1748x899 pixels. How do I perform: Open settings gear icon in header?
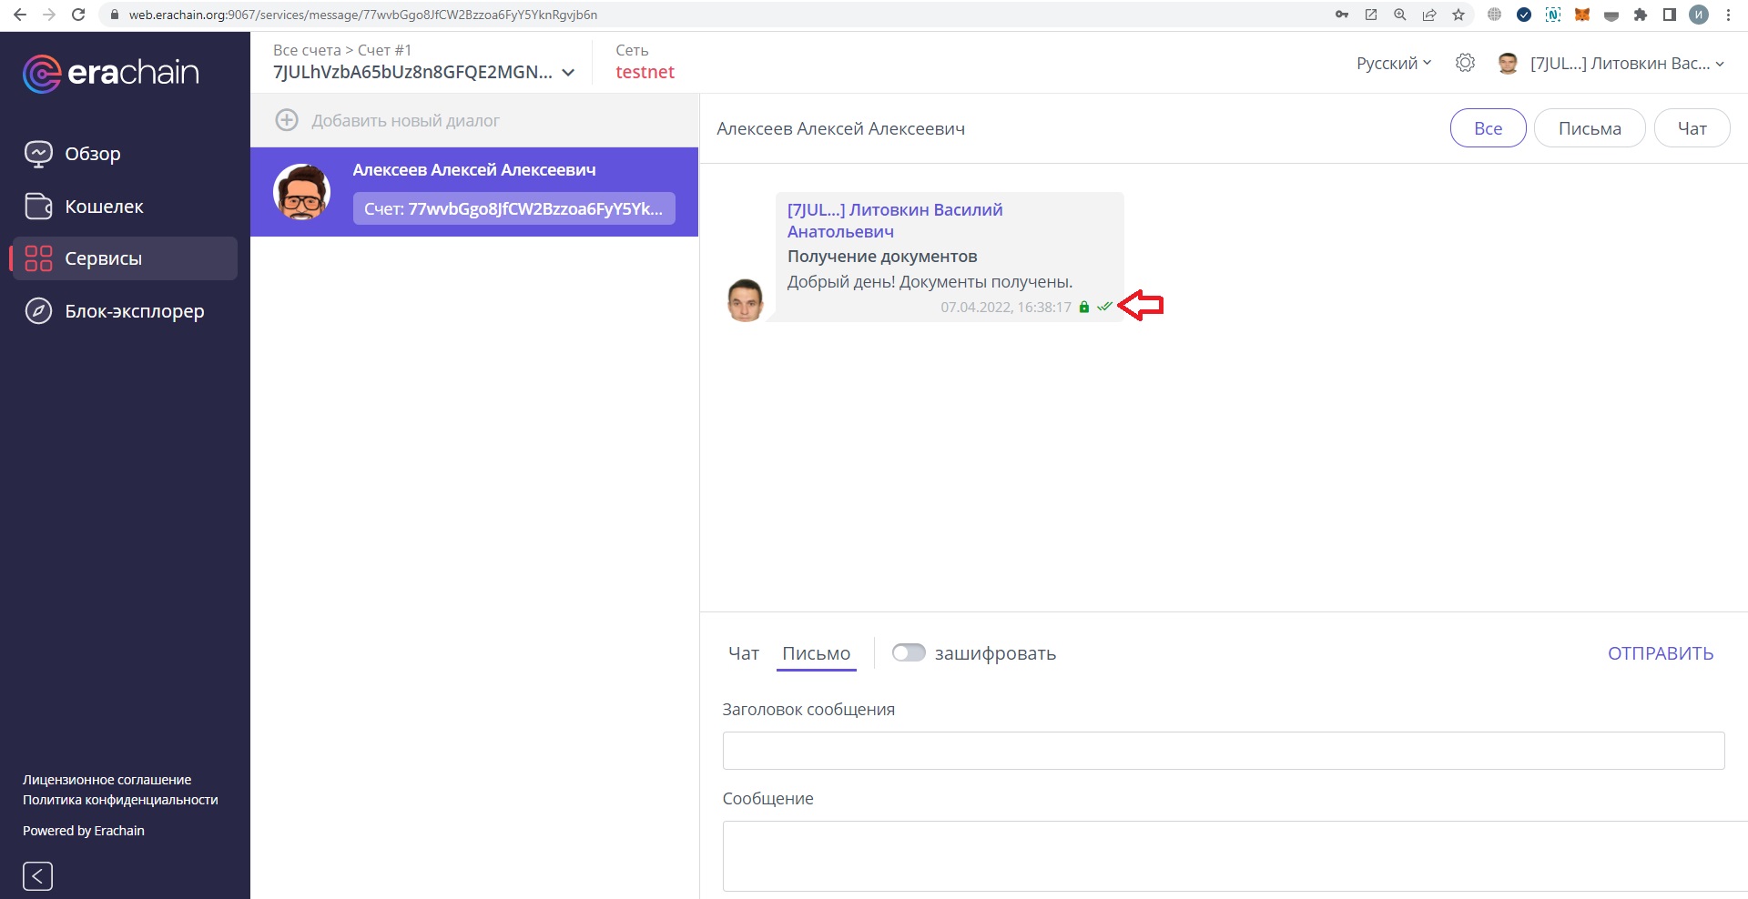tap(1465, 63)
